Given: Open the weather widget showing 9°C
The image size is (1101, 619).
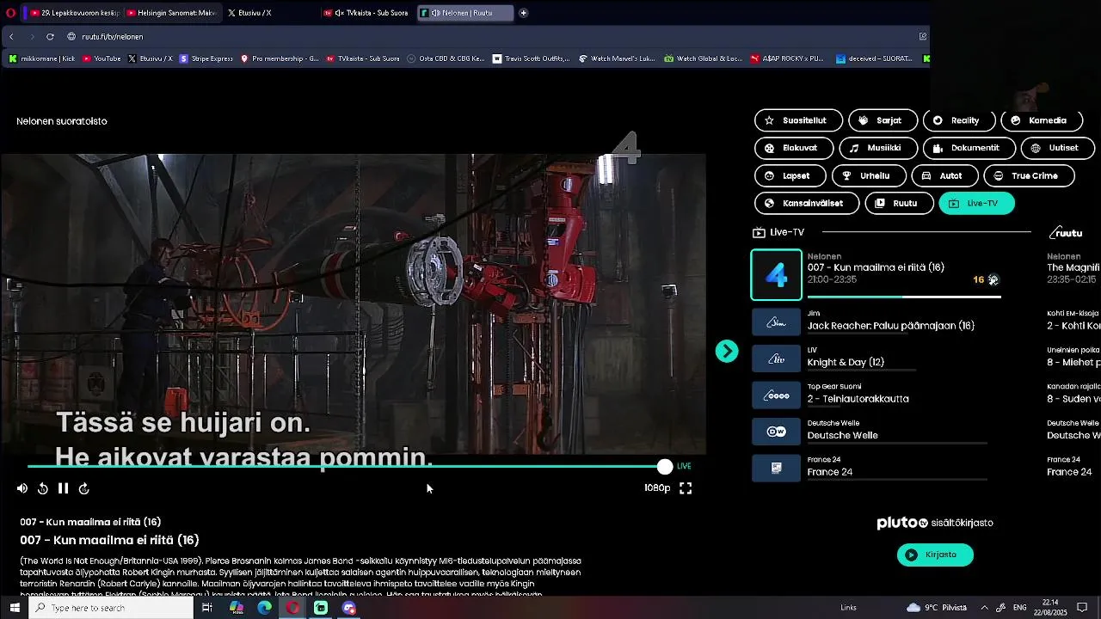Looking at the screenshot, I should point(937,608).
